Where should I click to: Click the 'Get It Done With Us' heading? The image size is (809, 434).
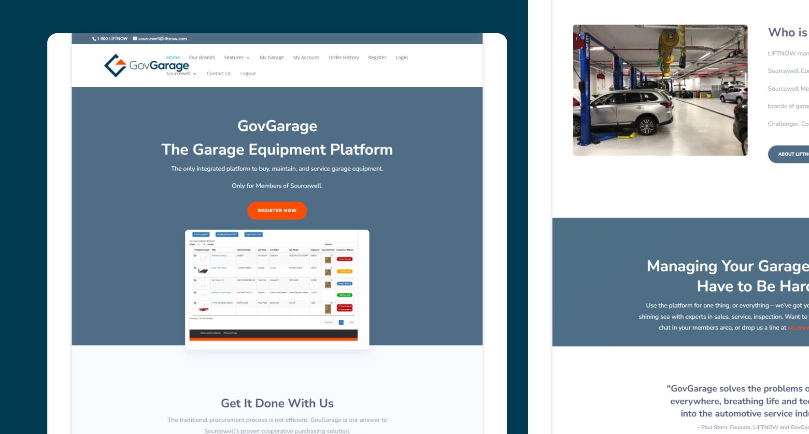tap(277, 403)
